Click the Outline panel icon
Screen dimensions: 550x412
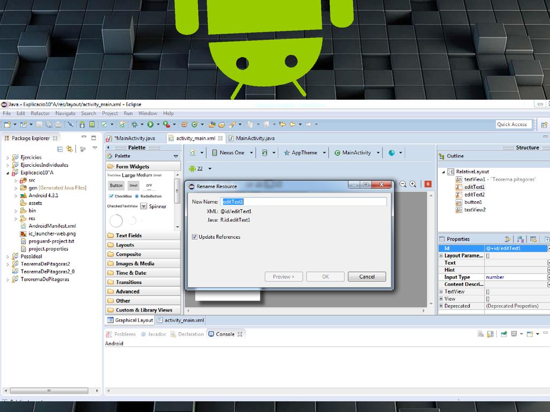pos(442,156)
